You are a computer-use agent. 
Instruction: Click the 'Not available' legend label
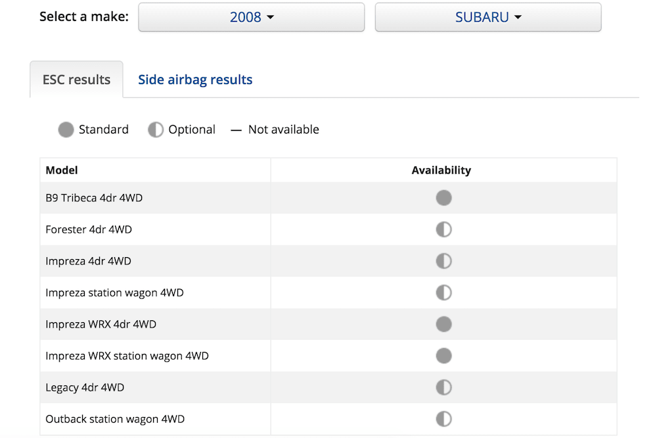[284, 129]
